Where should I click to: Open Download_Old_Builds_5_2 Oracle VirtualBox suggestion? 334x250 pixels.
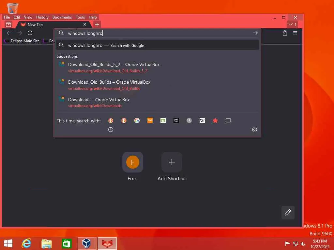coord(157,67)
